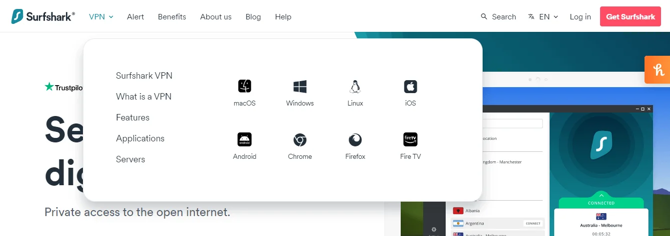Click the search magnifier icon

pyautogui.click(x=484, y=16)
